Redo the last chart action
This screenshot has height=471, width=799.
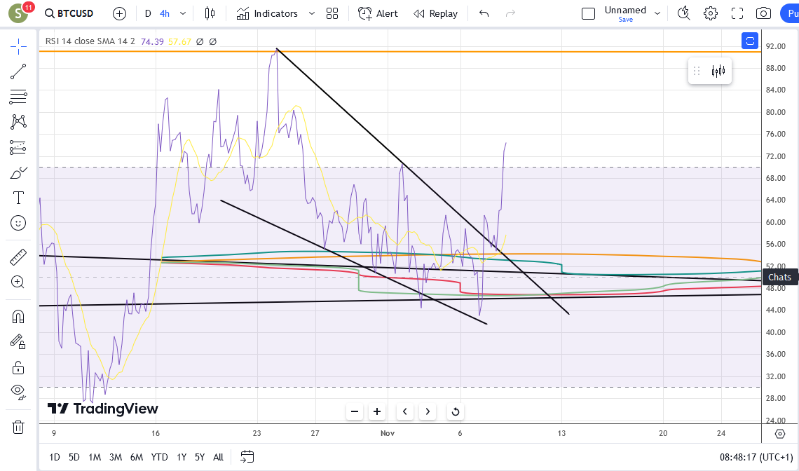click(510, 14)
